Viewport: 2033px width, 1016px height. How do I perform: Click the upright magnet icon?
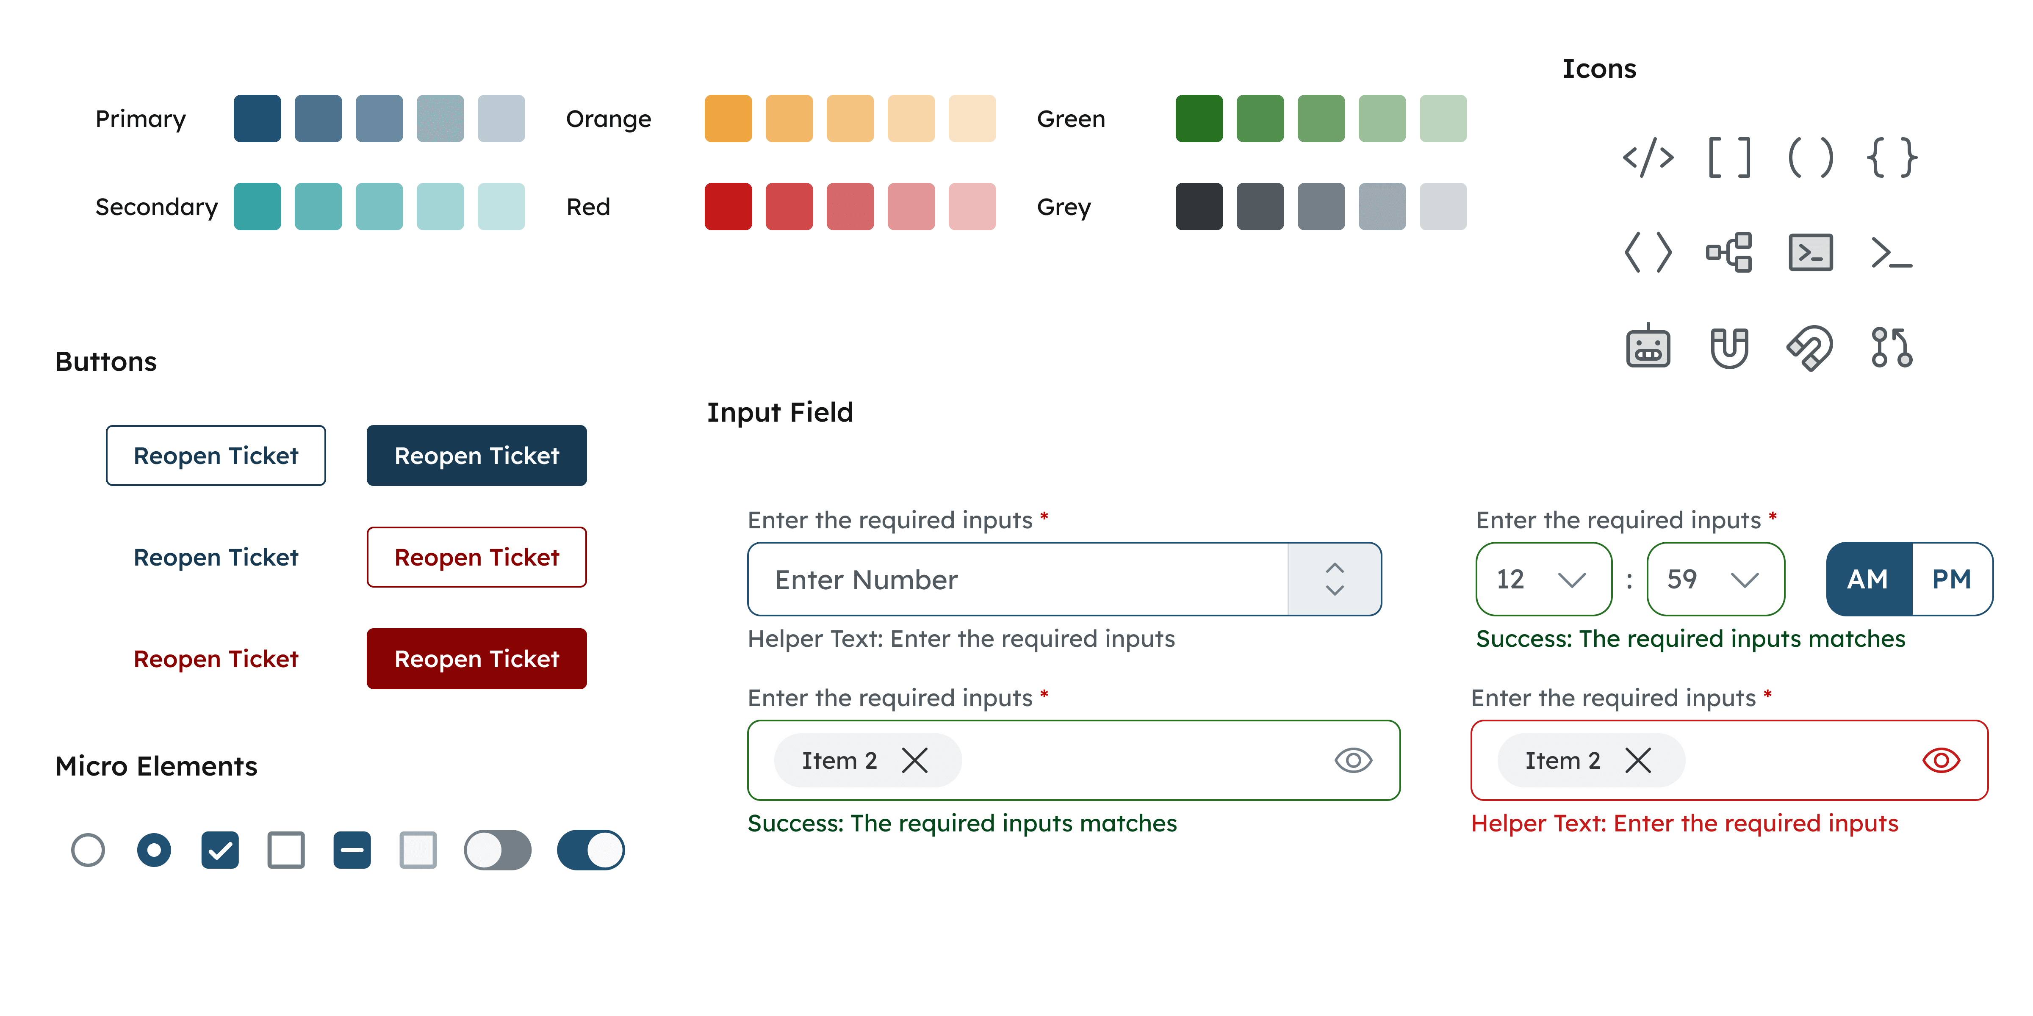[x=1729, y=347]
